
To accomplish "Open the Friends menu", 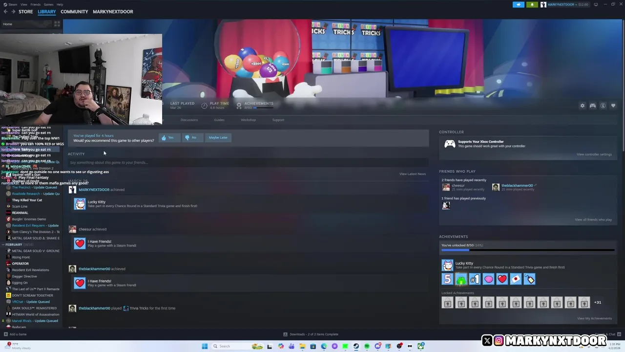I will point(35,4).
